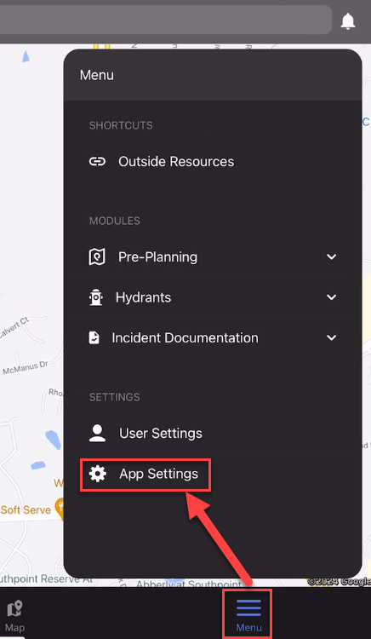Screen dimensions: 371x639
Task: Expand the Incident Documentation chevron
Action: click(332, 338)
